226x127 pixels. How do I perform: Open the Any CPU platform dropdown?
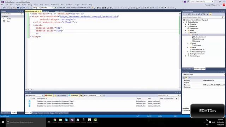[x=47, y=8]
